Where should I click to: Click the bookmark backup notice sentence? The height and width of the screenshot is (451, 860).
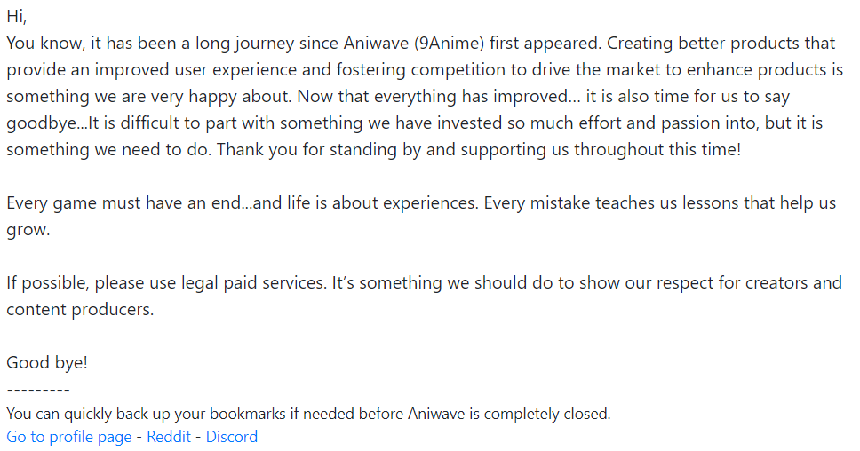308,414
